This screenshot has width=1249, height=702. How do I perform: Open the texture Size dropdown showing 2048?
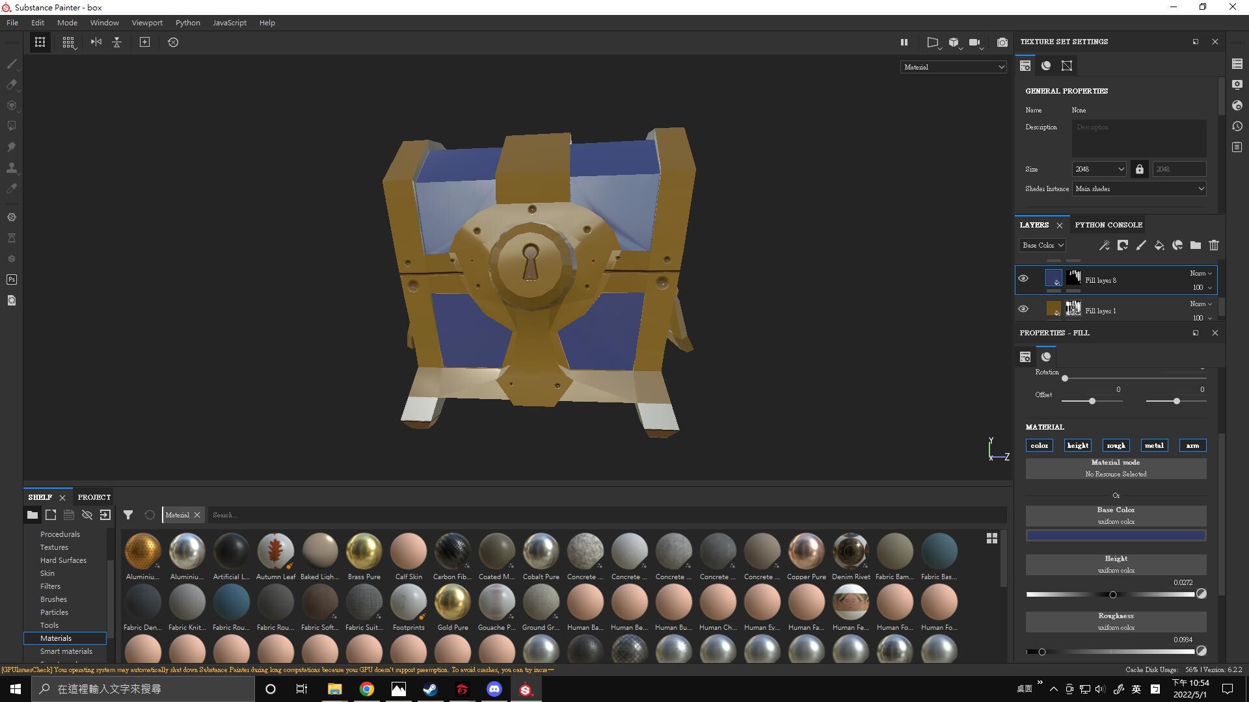pos(1099,168)
